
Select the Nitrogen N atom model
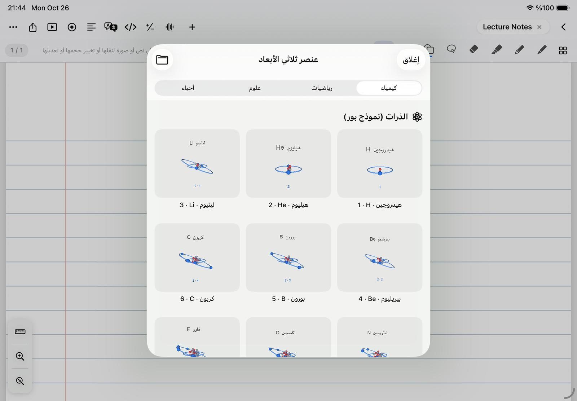pos(380,337)
